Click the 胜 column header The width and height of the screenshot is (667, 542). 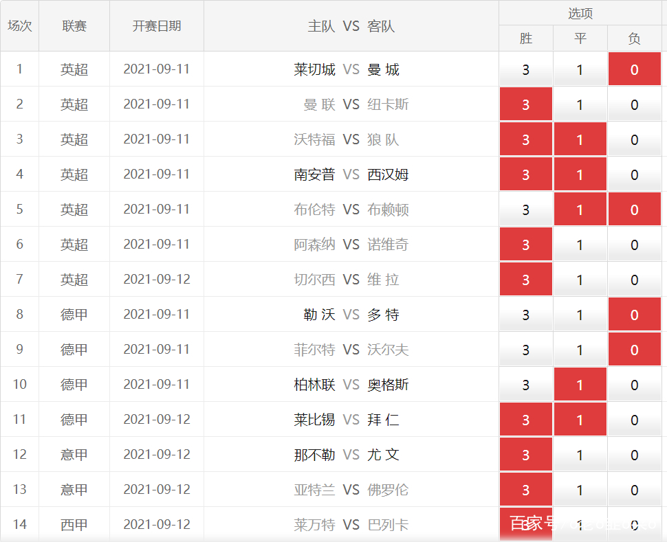pyautogui.click(x=526, y=38)
